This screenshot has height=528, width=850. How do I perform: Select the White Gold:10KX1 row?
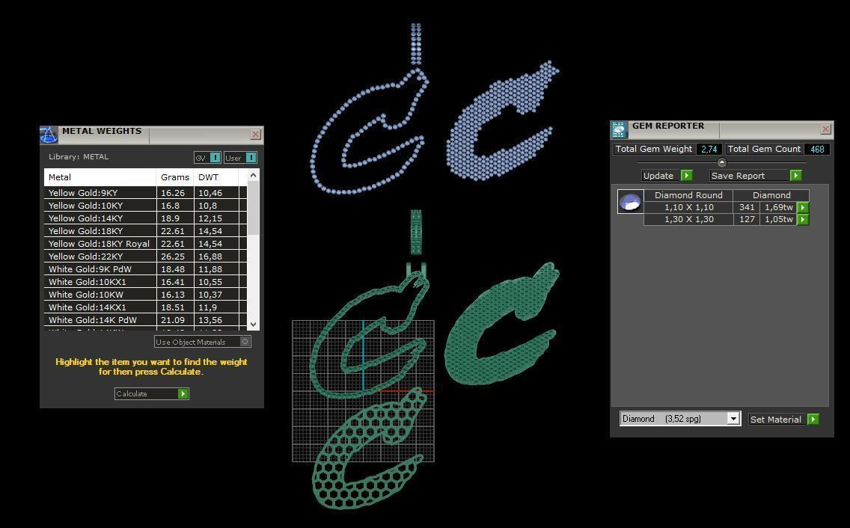tap(145, 282)
